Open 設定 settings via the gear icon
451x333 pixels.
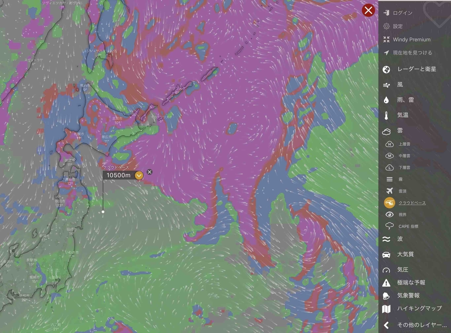click(x=386, y=26)
